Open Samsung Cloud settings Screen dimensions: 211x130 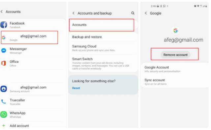[103, 48]
